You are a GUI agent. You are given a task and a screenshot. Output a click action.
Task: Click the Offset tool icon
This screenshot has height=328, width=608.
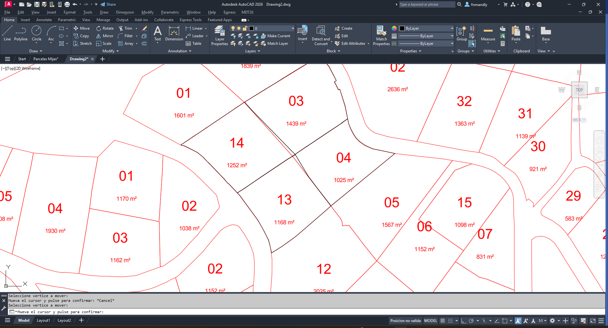[144, 44]
